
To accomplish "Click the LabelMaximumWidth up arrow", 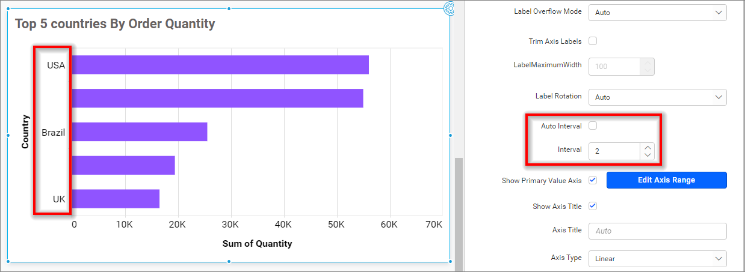I will [648, 62].
